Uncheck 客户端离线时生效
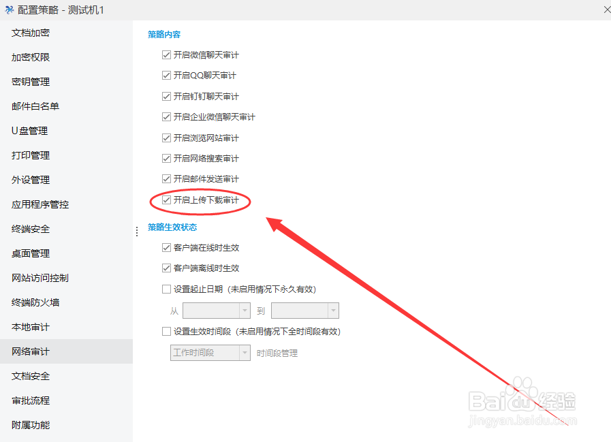This screenshot has height=442, width=611. pos(166,268)
